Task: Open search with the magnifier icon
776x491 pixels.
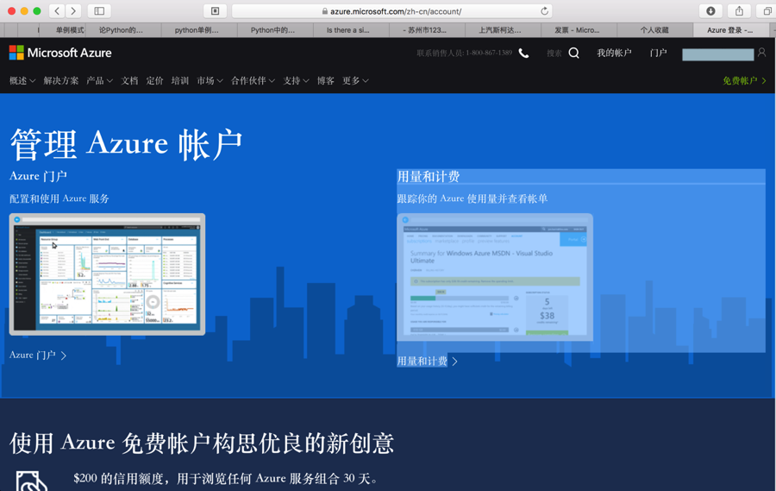Action: coord(573,53)
